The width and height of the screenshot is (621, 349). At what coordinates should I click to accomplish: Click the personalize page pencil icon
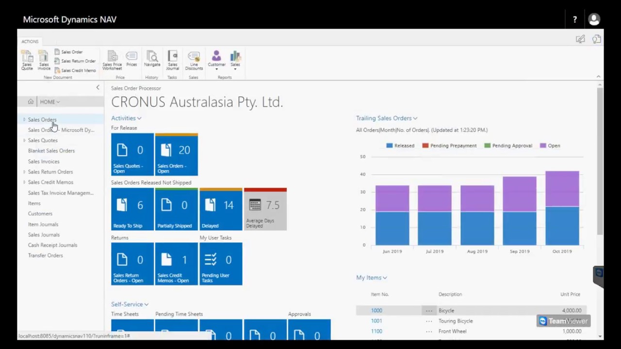(x=580, y=39)
